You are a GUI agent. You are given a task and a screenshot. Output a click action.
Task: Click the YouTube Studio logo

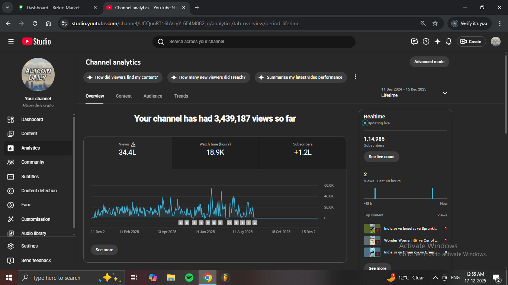tap(36, 42)
